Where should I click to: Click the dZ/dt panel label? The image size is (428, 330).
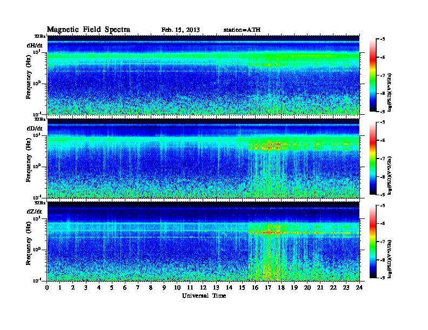point(35,211)
